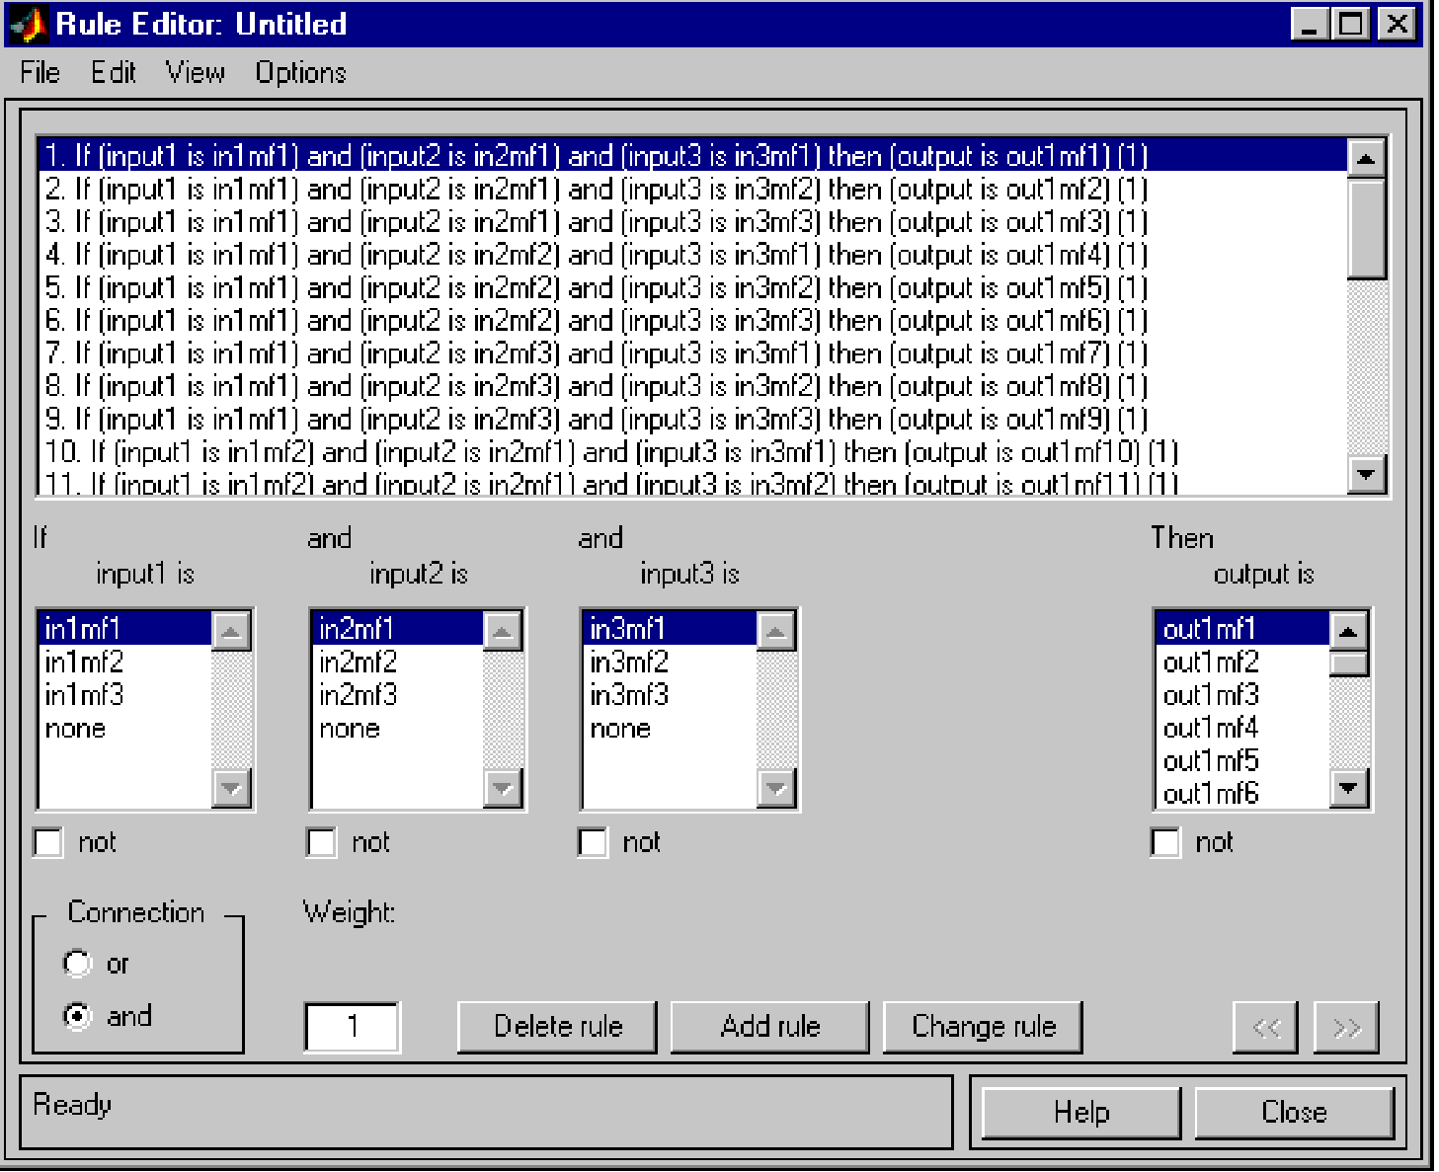
Task: Select rule 5 with output out1mf5
Action: coord(692,288)
